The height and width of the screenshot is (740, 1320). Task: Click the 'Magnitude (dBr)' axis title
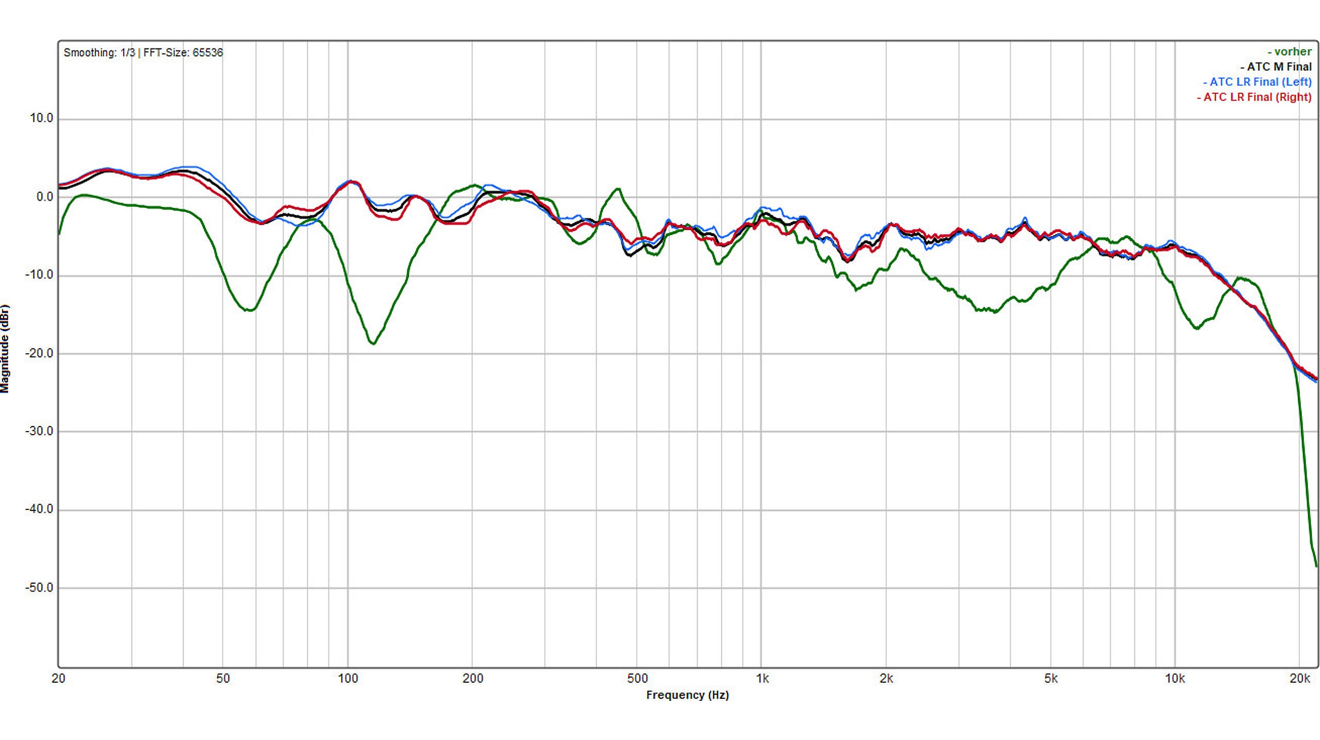[5, 349]
